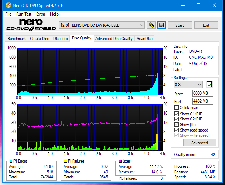This screenshot has width=225, height=185.
Task: Click the position value 4481 MB
Action: pyautogui.click(x=208, y=172)
